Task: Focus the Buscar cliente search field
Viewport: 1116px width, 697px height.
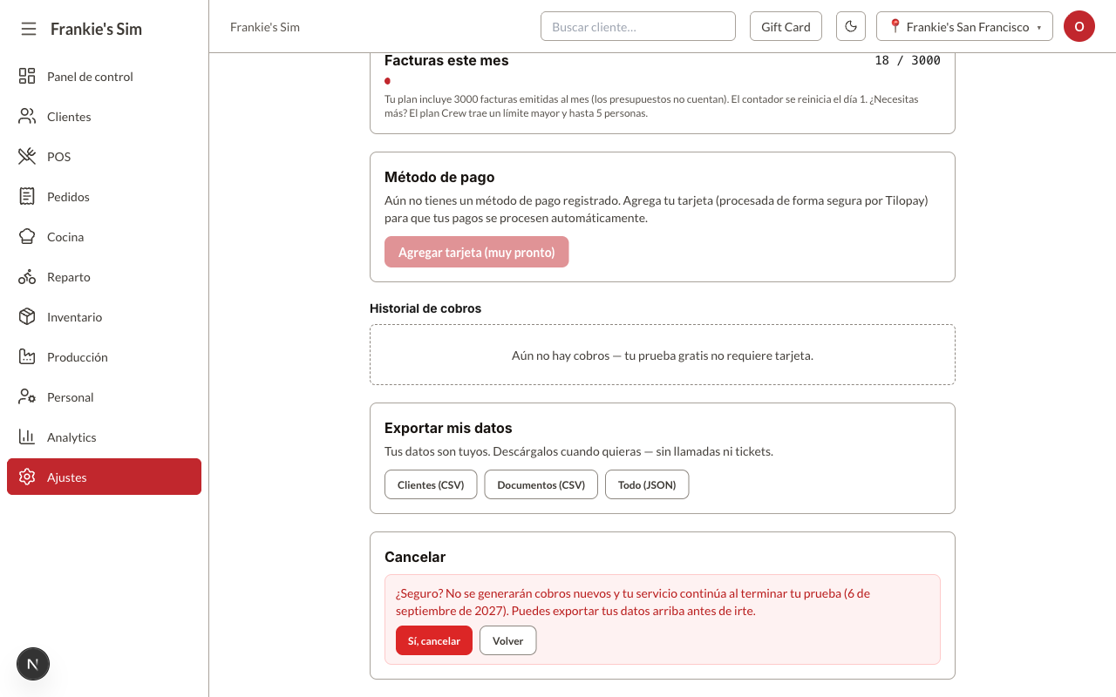Action: [x=638, y=26]
